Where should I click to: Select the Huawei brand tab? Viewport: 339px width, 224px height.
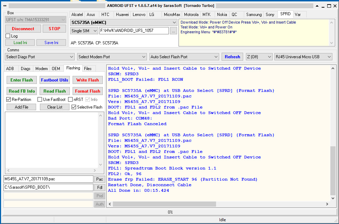(122, 15)
